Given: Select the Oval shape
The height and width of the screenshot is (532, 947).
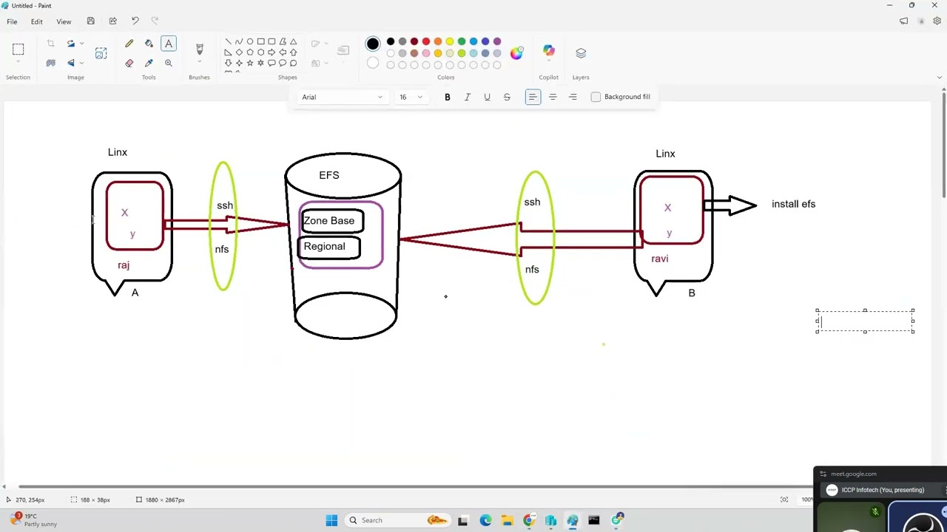Looking at the screenshot, I should 250,41.
